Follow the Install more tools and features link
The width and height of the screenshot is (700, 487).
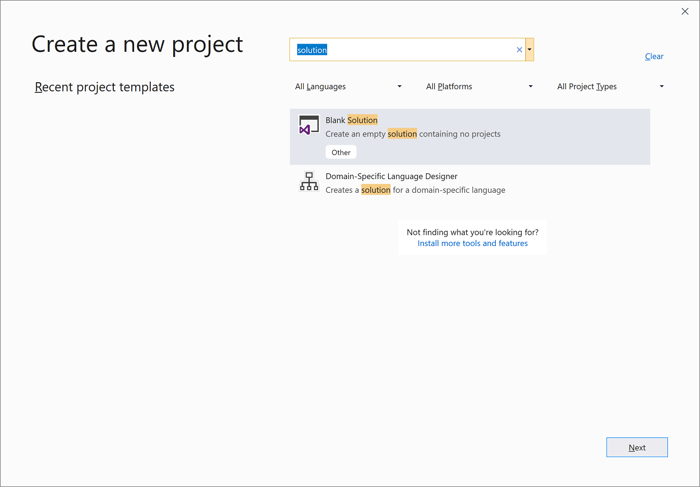(472, 243)
